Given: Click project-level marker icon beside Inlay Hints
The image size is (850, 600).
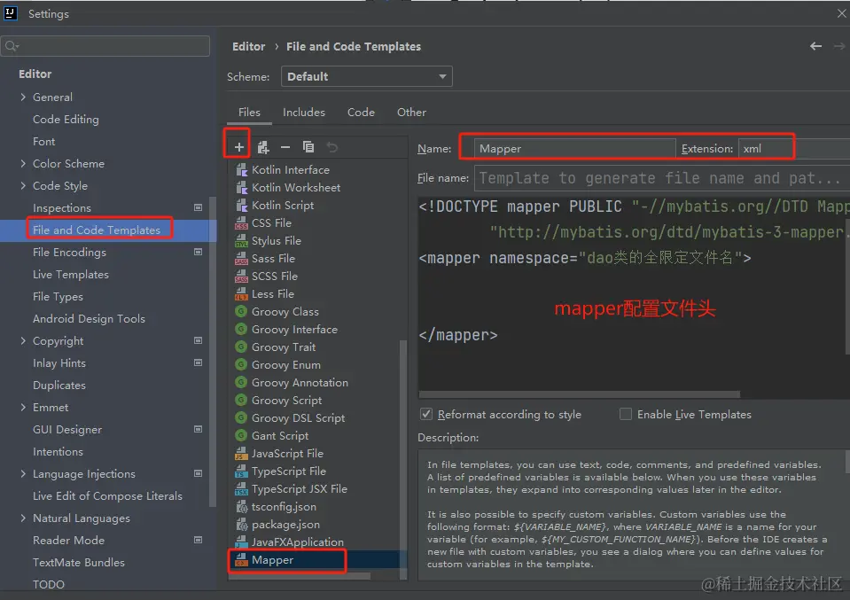Looking at the screenshot, I should (198, 362).
